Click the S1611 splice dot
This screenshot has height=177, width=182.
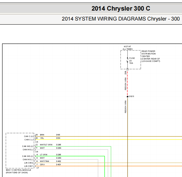127,97
